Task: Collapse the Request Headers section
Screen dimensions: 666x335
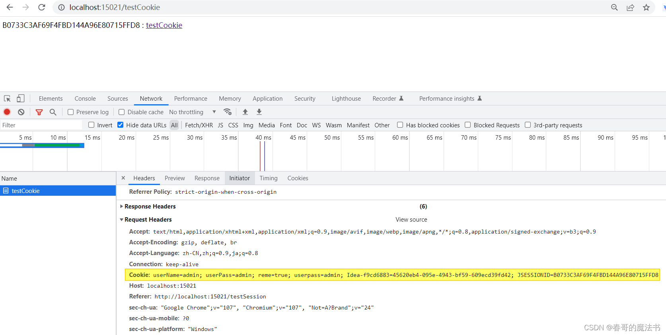Action: pyautogui.click(x=122, y=220)
